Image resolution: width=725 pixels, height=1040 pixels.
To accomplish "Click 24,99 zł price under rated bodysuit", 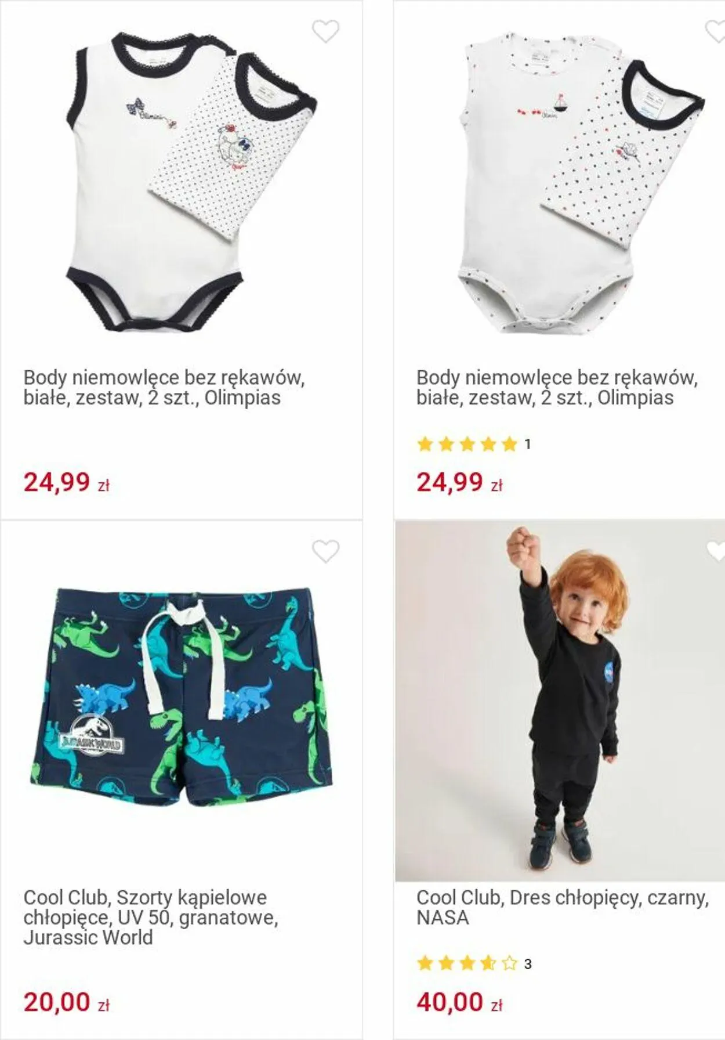I will pyautogui.click(x=460, y=482).
